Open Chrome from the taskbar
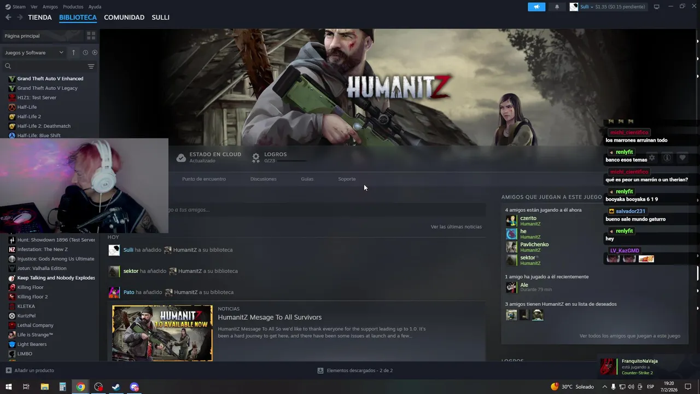 tap(80, 387)
